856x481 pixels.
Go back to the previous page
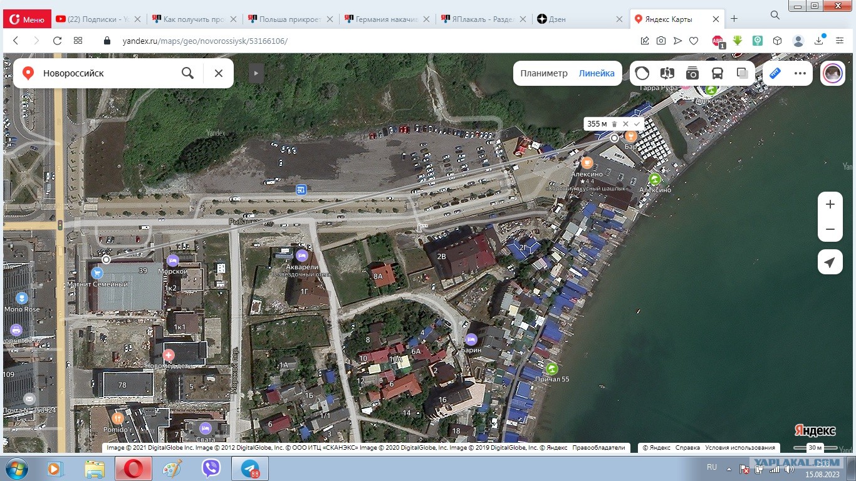point(16,41)
